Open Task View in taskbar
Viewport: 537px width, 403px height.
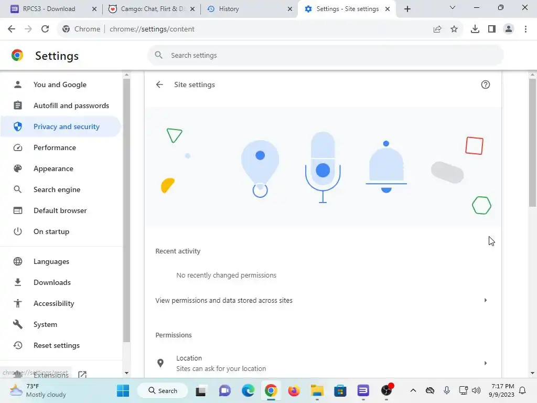pos(201,390)
